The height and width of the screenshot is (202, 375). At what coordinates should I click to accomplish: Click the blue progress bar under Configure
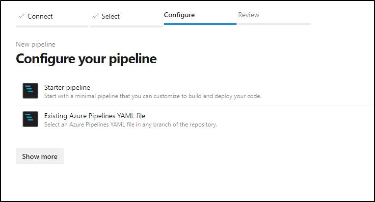click(x=200, y=24)
